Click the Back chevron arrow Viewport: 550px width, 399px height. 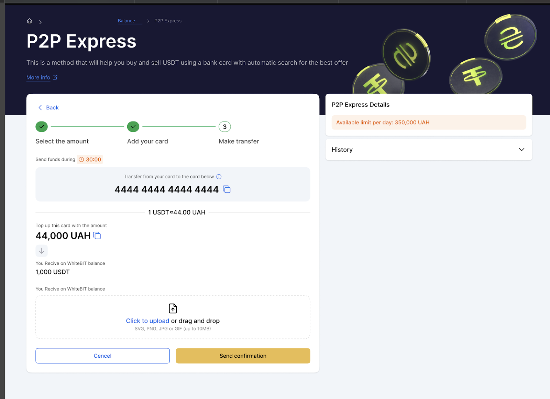(x=40, y=107)
